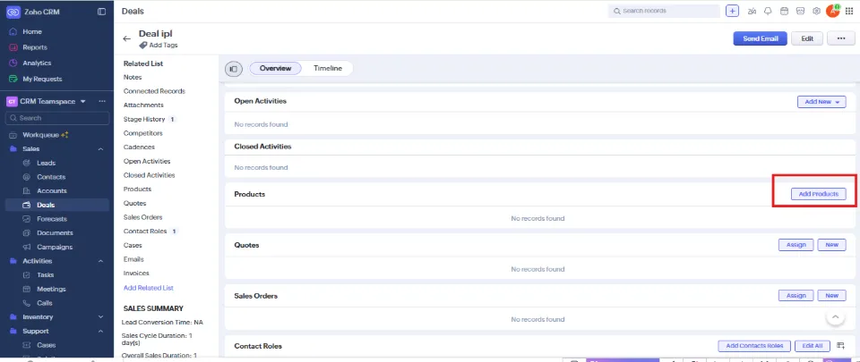
Task: Switch to the Overview tab
Action: pyautogui.click(x=275, y=68)
